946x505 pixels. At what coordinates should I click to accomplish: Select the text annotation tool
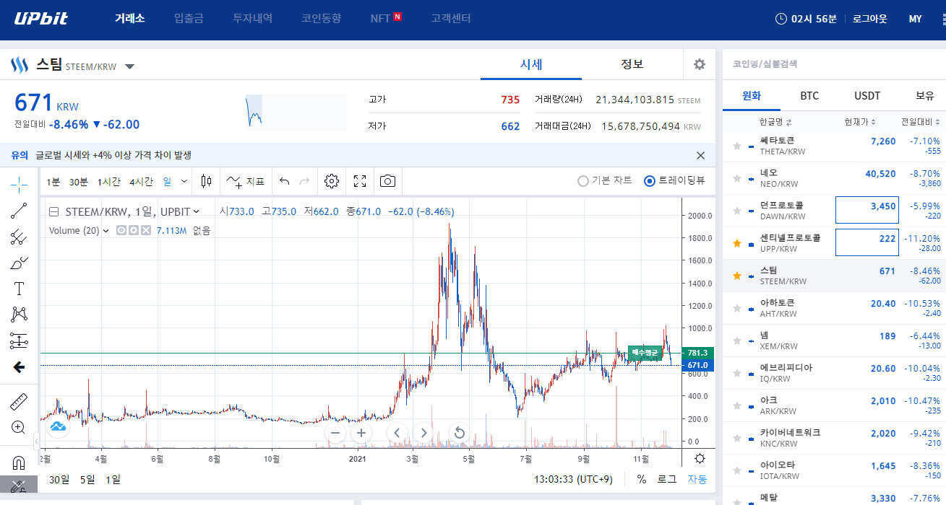point(19,289)
